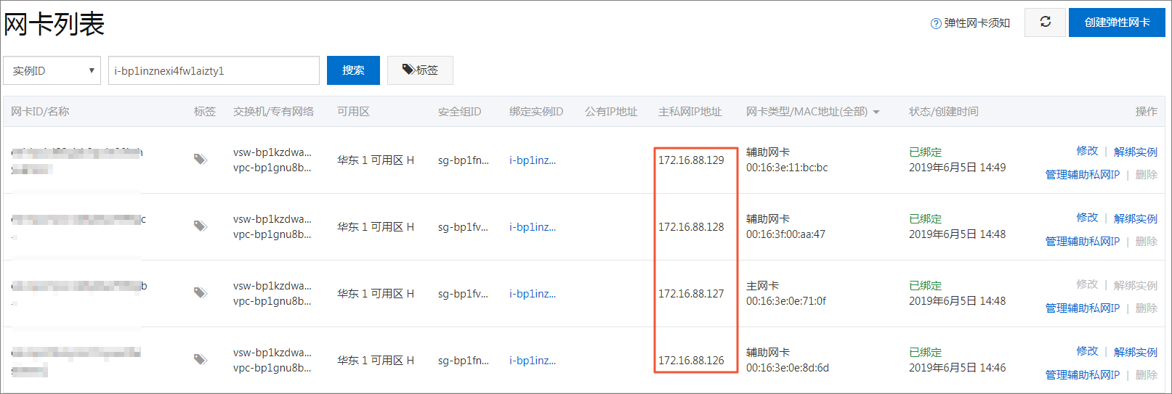Click the tag icon in the 172.16.88.129 row
This screenshot has width=1172, height=394.
pyautogui.click(x=201, y=160)
